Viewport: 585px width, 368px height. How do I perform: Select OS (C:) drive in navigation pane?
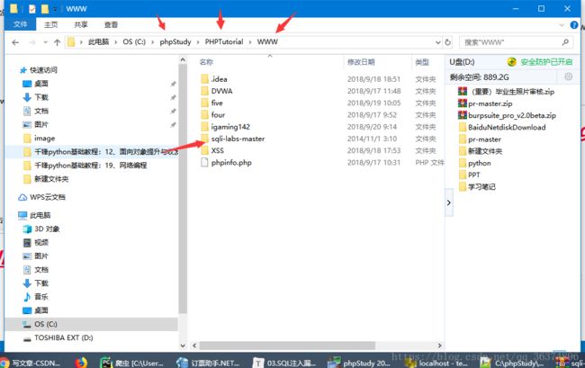[x=46, y=325]
